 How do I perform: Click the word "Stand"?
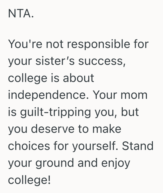[138, 146]
